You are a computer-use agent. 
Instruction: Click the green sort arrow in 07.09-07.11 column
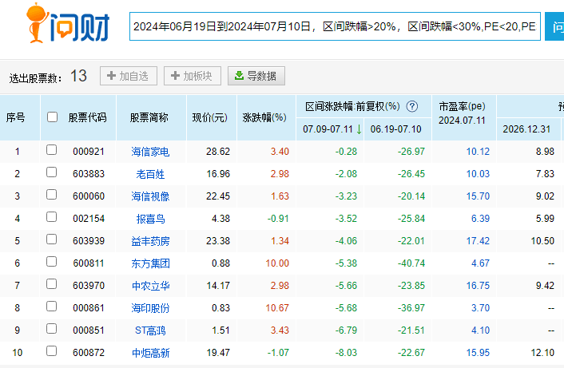[359, 129]
